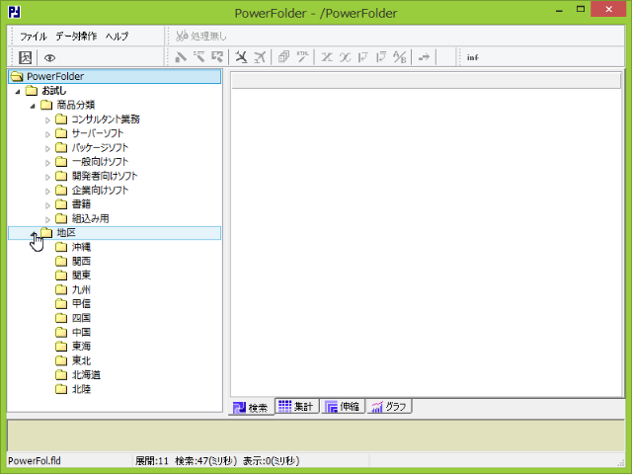Click the gray airplane toolbar icon
The image size is (632, 474).
(x=260, y=57)
